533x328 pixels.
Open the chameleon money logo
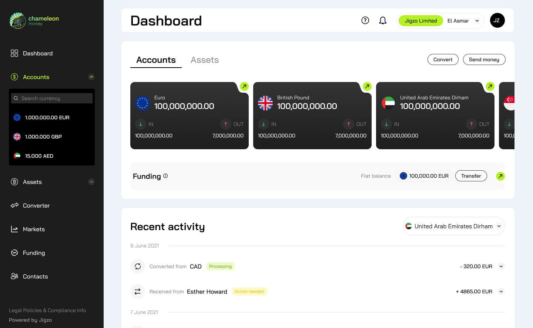(34, 20)
